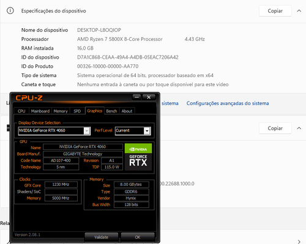This screenshot has width=306, height=244.
Task: Click the GPU Name field NVIDIA GeForce RTX 4060
Action: (83, 147)
